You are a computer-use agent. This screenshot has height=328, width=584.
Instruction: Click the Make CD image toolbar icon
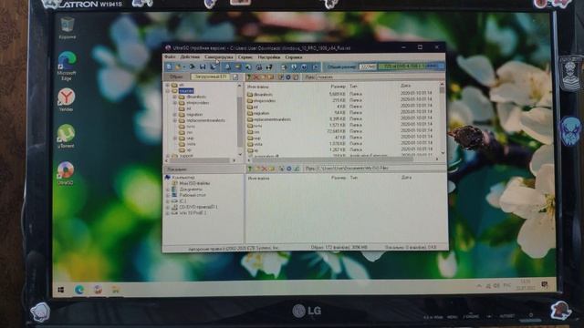click(x=227, y=67)
